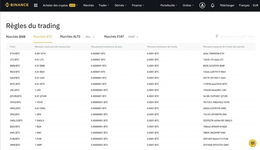
Task: Open the Dérivés dropdown
Action: [120, 5]
